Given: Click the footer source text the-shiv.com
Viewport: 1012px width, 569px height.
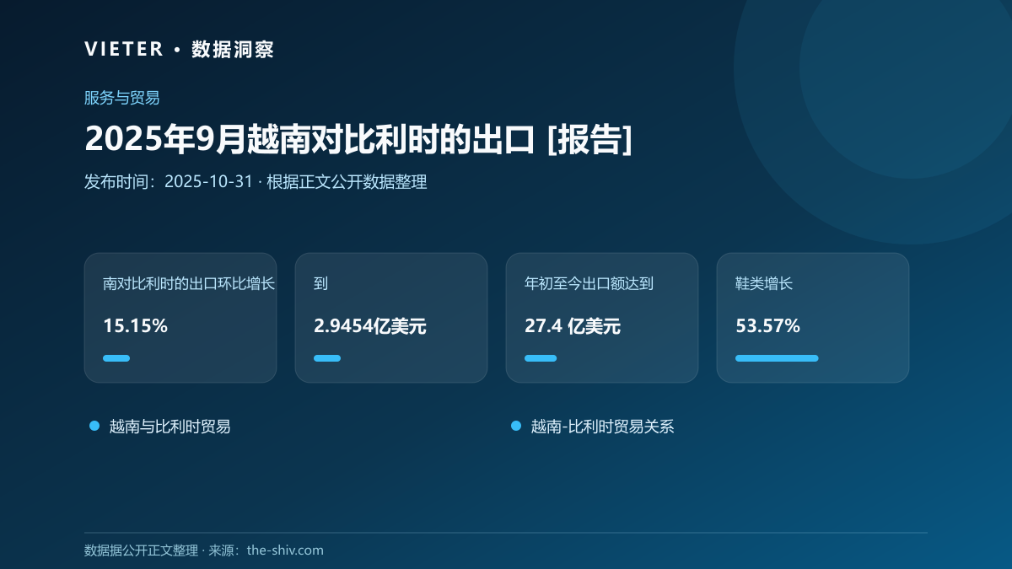Looking at the screenshot, I should [x=285, y=550].
